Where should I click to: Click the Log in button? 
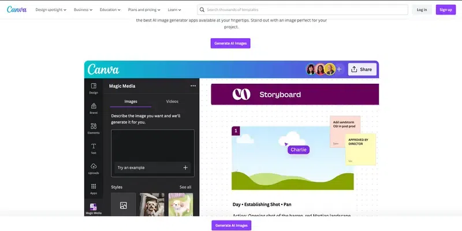point(422,10)
